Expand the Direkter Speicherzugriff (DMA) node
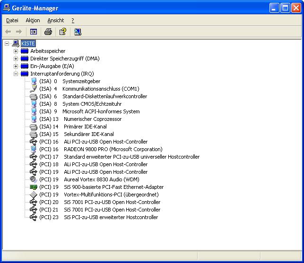 pos(16,59)
